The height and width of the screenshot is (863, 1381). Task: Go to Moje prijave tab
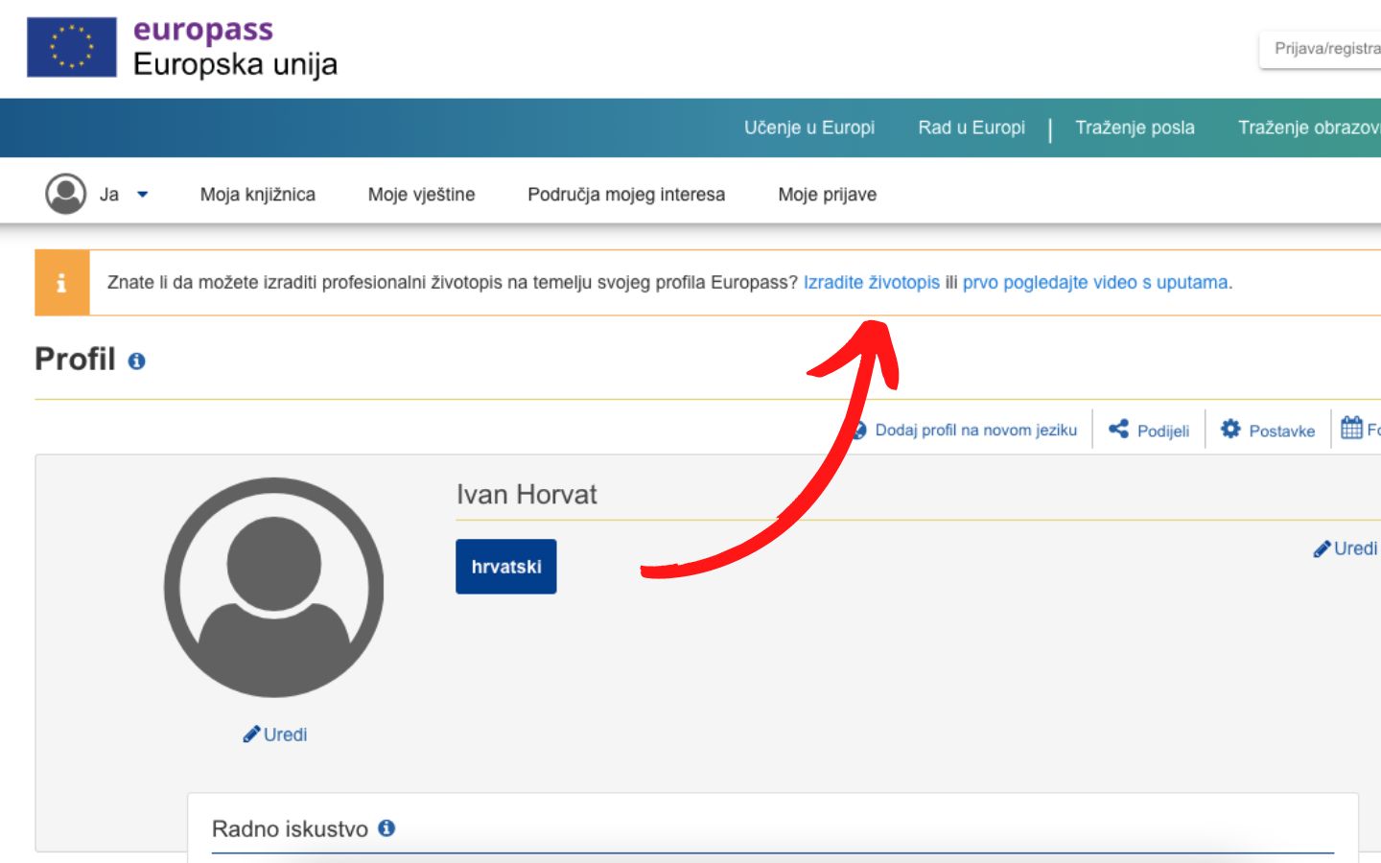coord(828,195)
